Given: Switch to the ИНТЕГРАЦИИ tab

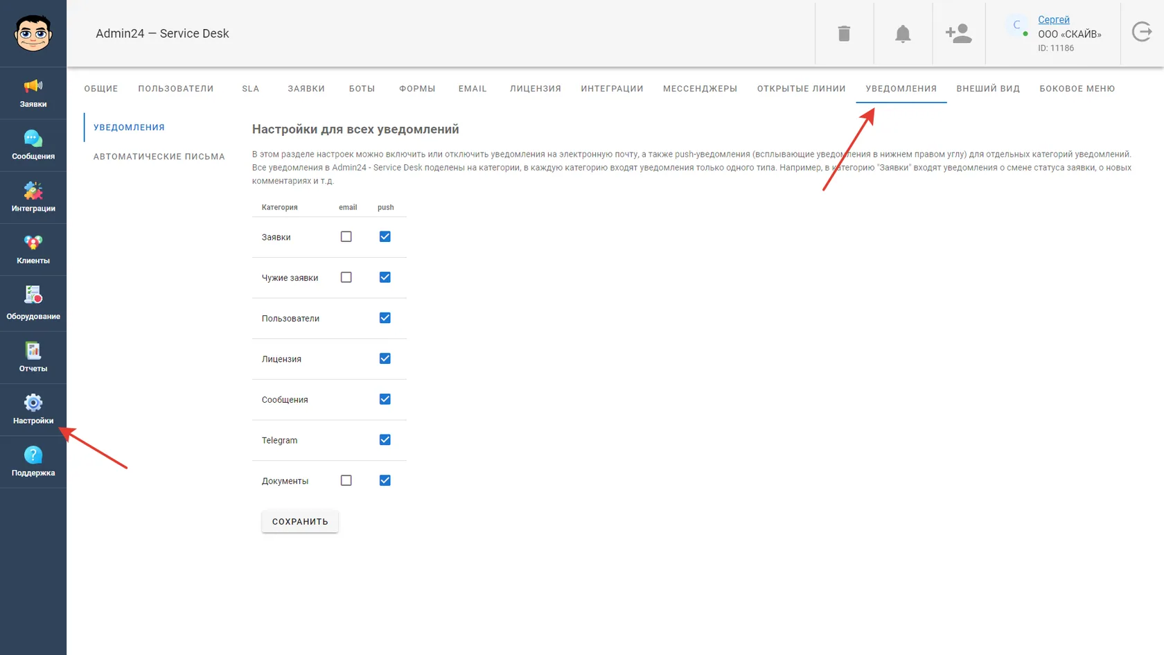Looking at the screenshot, I should click(612, 89).
